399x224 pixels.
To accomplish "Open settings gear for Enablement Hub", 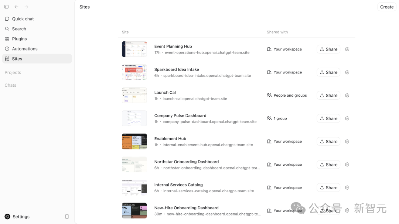I will click(x=347, y=142).
